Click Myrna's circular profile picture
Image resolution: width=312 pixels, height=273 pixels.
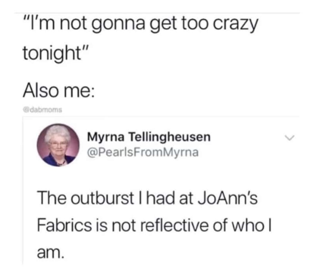tap(58, 145)
